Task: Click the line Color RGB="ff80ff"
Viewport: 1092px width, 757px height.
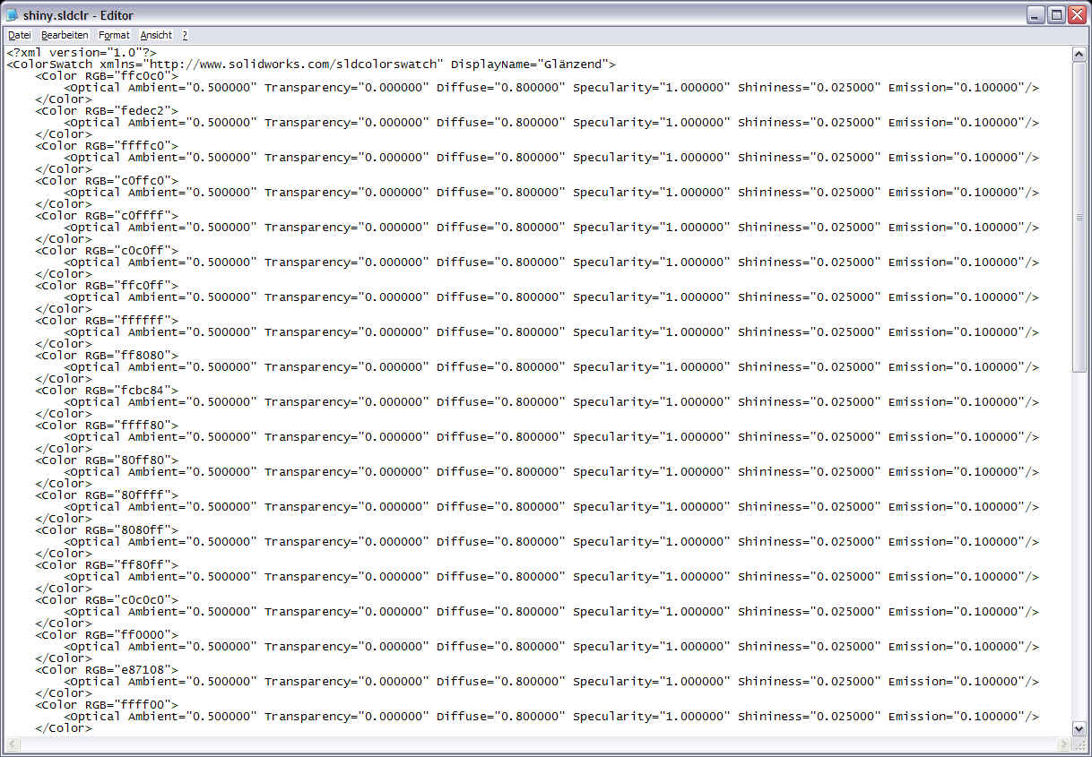Action: pyautogui.click(x=107, y=565)
